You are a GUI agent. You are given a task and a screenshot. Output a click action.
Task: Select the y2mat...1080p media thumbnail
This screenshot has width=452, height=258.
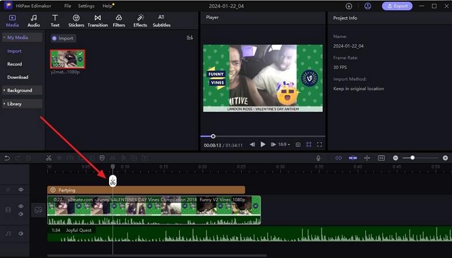(x=67, y=59)
